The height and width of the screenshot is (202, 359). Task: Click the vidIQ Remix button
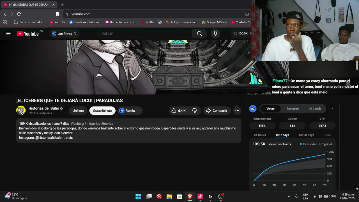(x=127, y=111)
